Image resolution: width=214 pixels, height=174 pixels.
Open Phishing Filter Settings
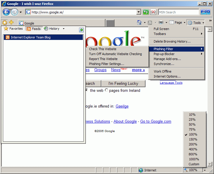[x=117, y=64]
